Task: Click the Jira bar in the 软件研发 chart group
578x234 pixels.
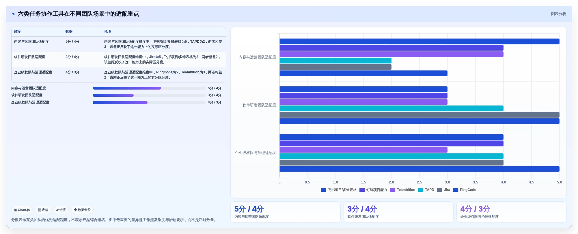Action: click(419, 115)
